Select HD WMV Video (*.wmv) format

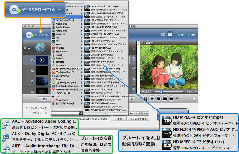(x=106, y=105)
